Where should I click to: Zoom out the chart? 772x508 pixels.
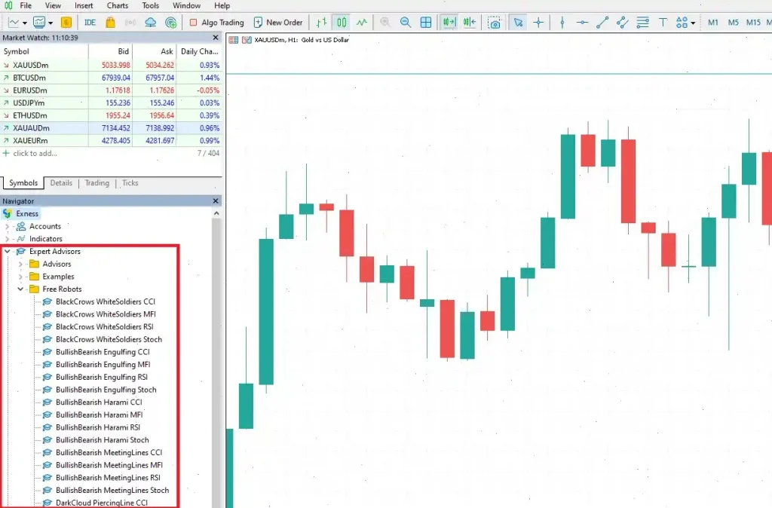pos(406,22)
